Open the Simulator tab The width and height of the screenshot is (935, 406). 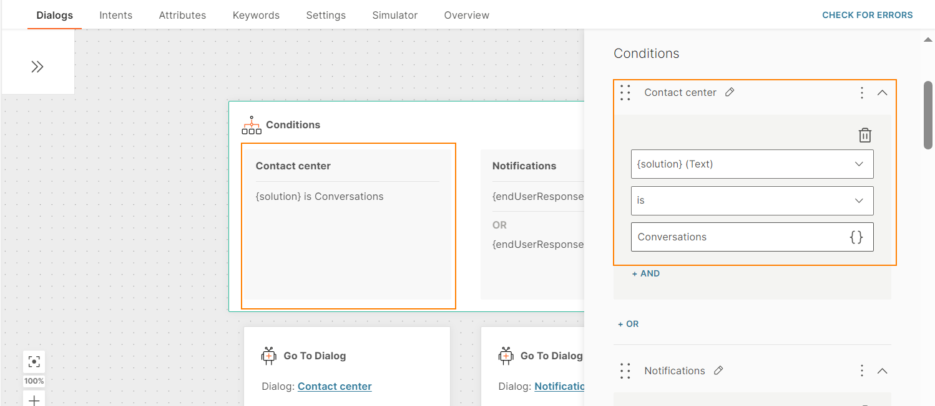394,15
